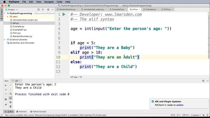Screen dimensions: 210x118
Task: Locate opened file in Project tree
Action: (39, 10)
